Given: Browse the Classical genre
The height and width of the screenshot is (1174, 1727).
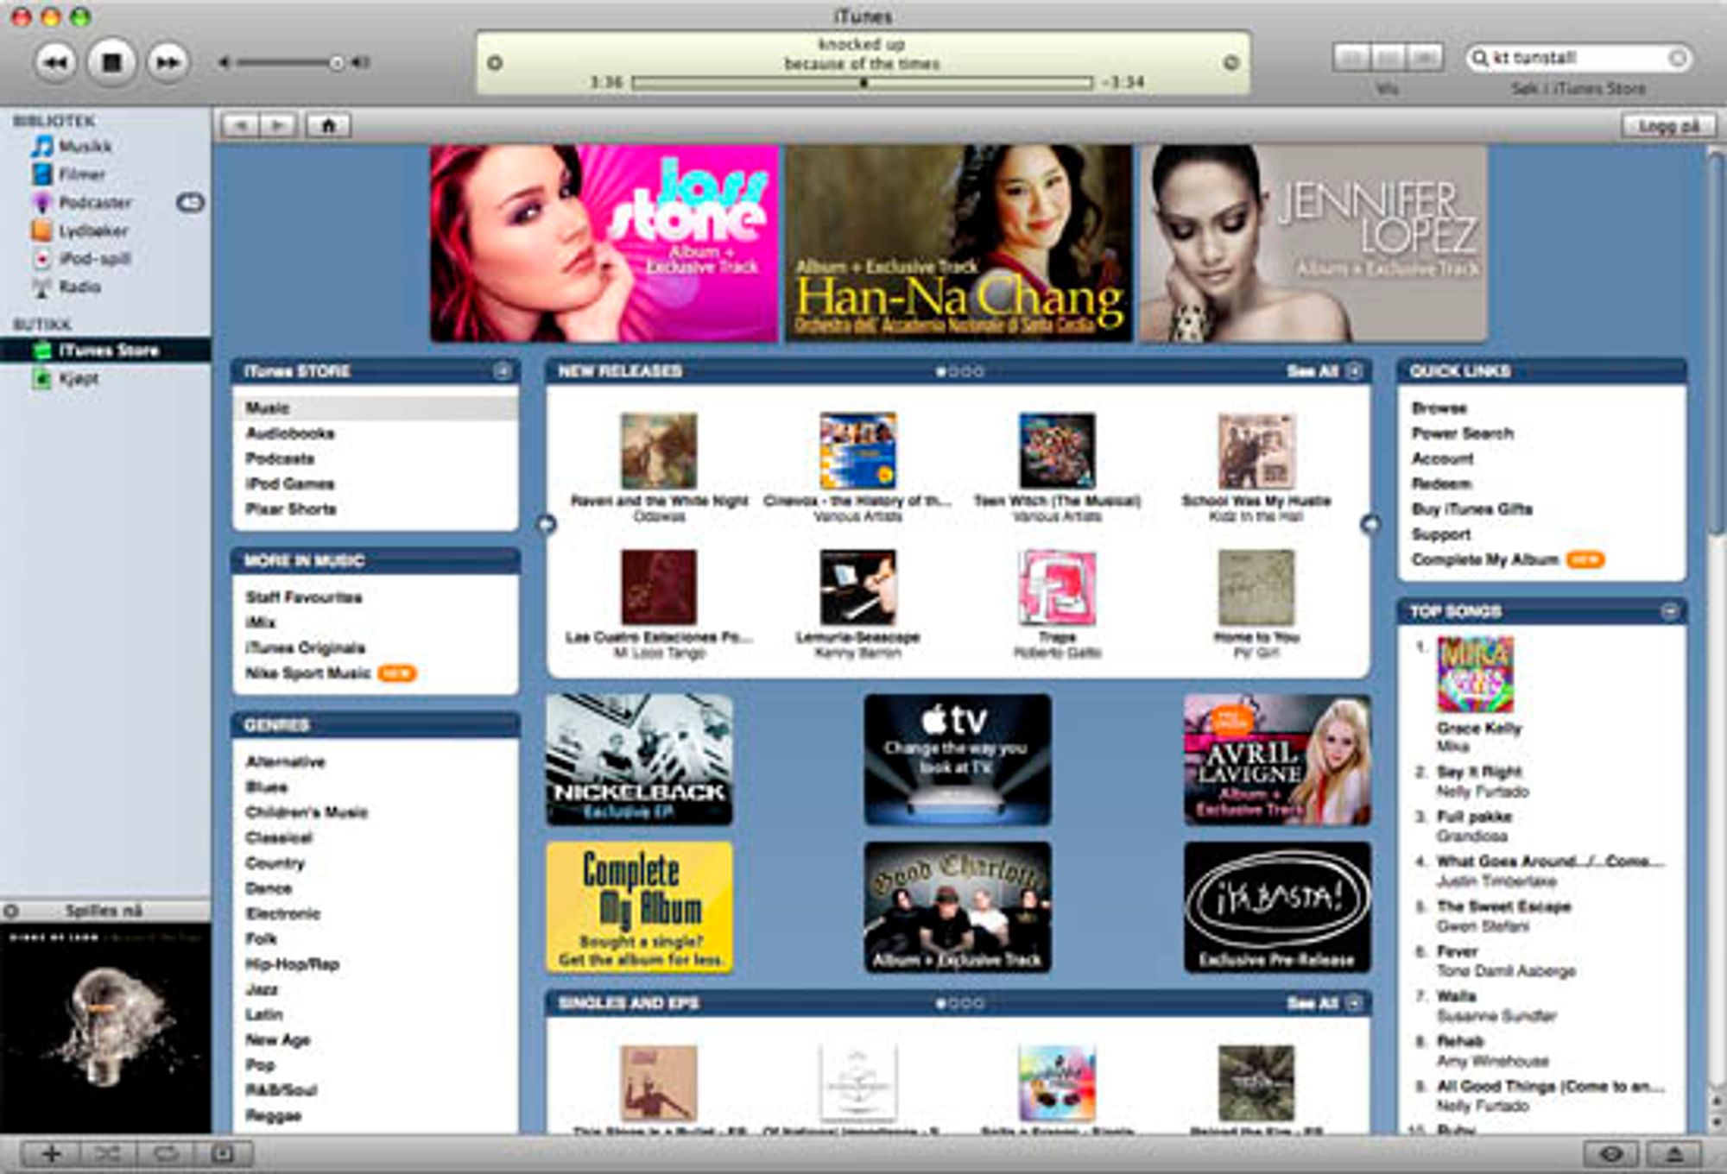Looking at the screenshot, I should 279,837.
